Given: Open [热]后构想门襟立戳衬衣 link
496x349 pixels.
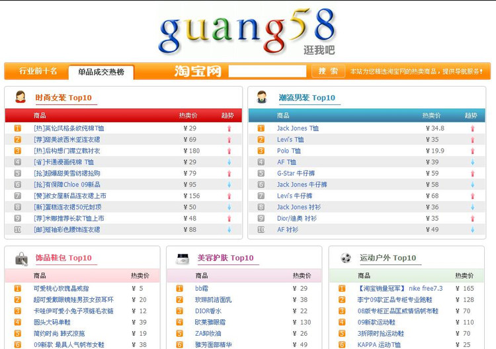Looking at the screenshot, I should (67, 151).
